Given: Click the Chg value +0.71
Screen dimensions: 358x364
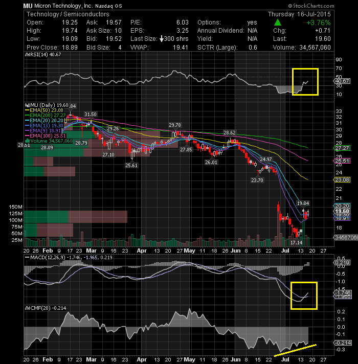Looking at the screenshot, I should 323,31.
